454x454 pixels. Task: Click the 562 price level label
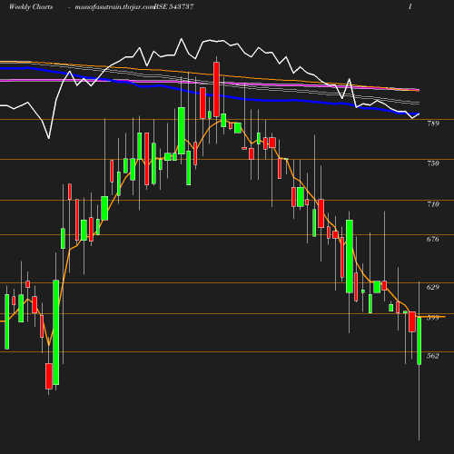433,356
